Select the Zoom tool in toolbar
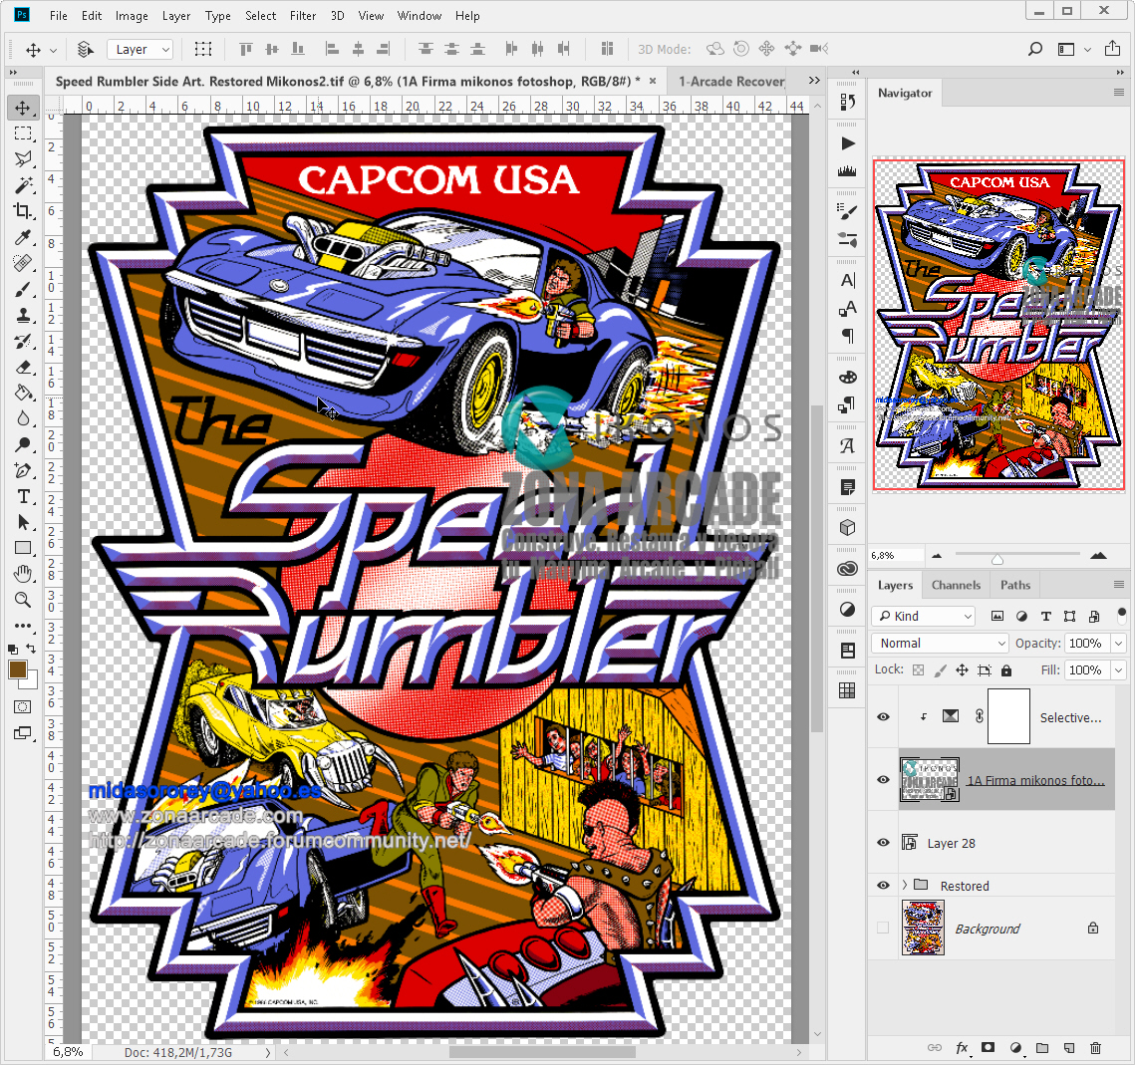The height and width of the screenshot is (1065, 1135). [x=23, y=600]
